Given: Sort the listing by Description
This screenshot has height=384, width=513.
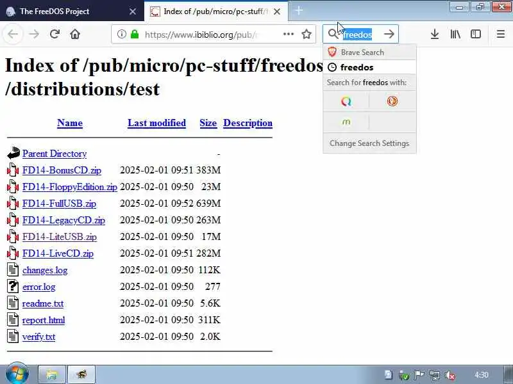Looking at the screenshot, I should (248, 123).
